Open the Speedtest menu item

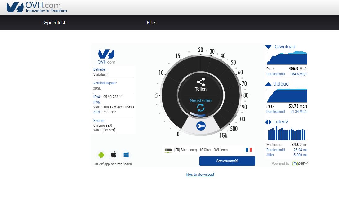pyautogui.click(x=55, y=22)
